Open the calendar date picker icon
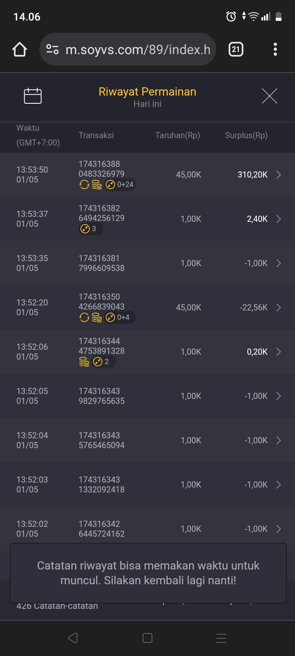The image size is (295, 656). pyautogui.click(x=33, y=96)
